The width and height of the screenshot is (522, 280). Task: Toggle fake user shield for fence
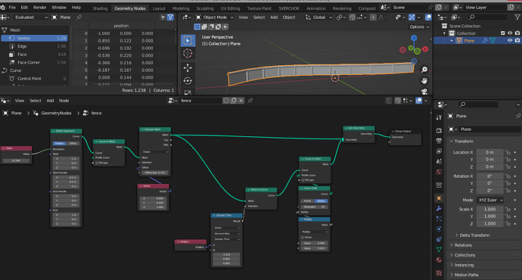coord(226,101)
